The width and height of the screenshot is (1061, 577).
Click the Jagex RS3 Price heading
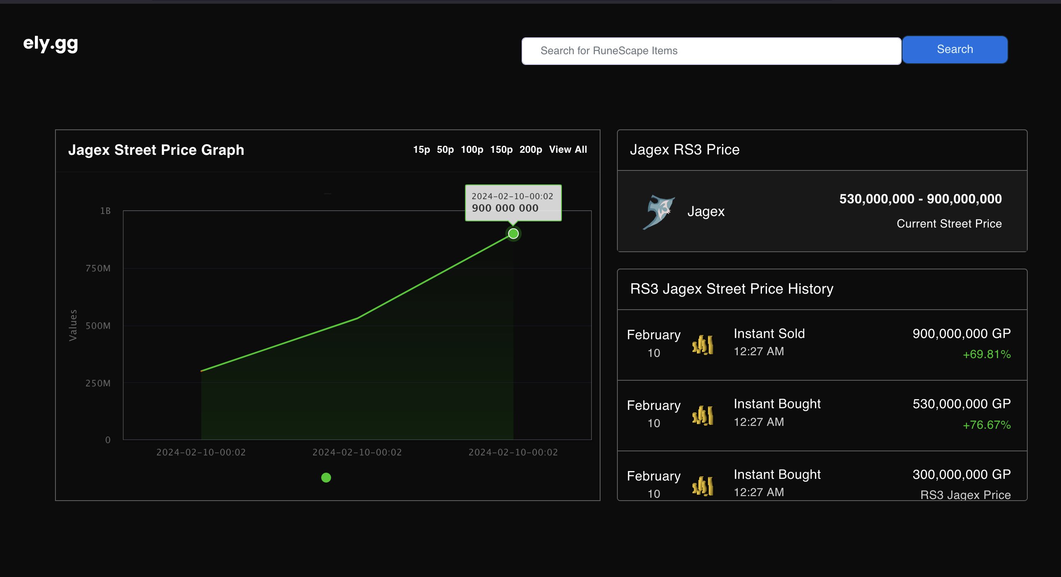(x=685, y=149)
